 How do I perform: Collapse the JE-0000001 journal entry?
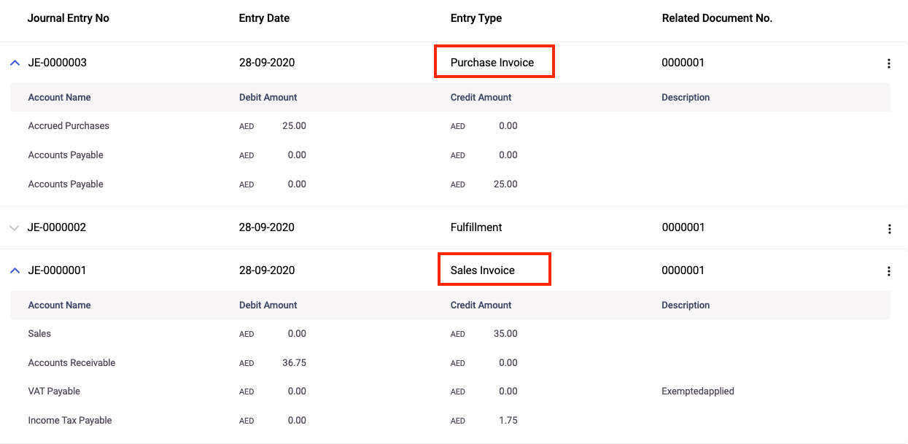point(15,270)
